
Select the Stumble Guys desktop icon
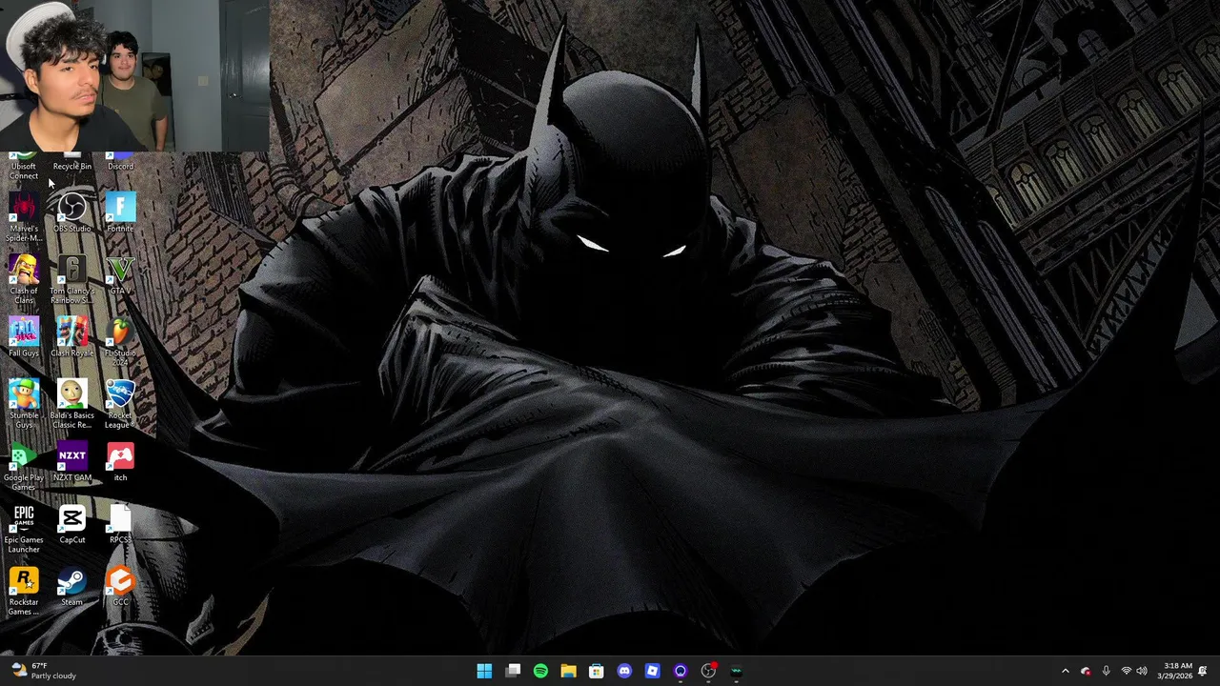click(24, 404)
